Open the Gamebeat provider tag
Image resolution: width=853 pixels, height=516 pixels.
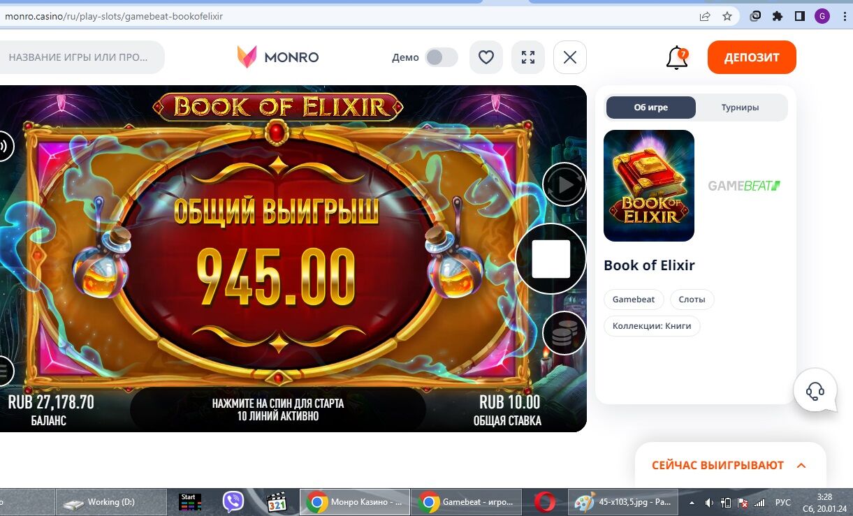(634, 300)
